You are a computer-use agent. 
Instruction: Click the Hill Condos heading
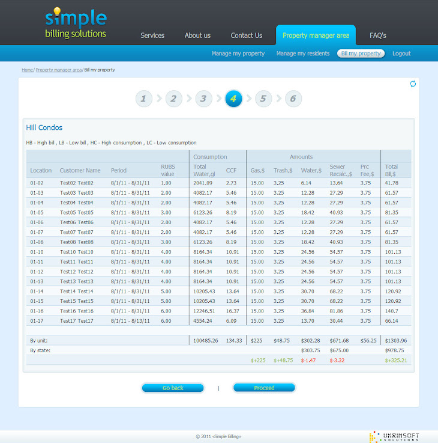pos(44,127)
